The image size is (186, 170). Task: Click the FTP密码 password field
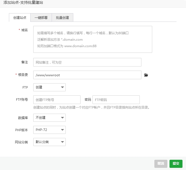click(x=116, y=100)
